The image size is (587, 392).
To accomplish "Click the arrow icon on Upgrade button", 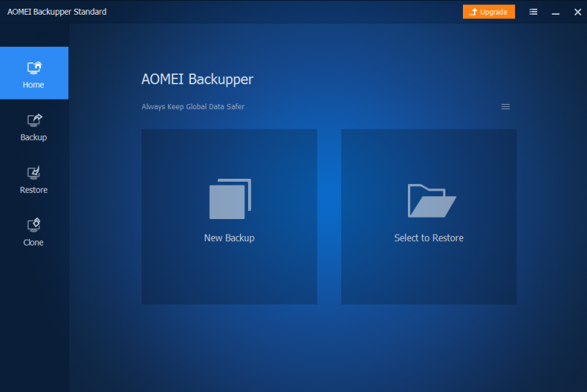I will pyautogui.click(x=473, y=12).
